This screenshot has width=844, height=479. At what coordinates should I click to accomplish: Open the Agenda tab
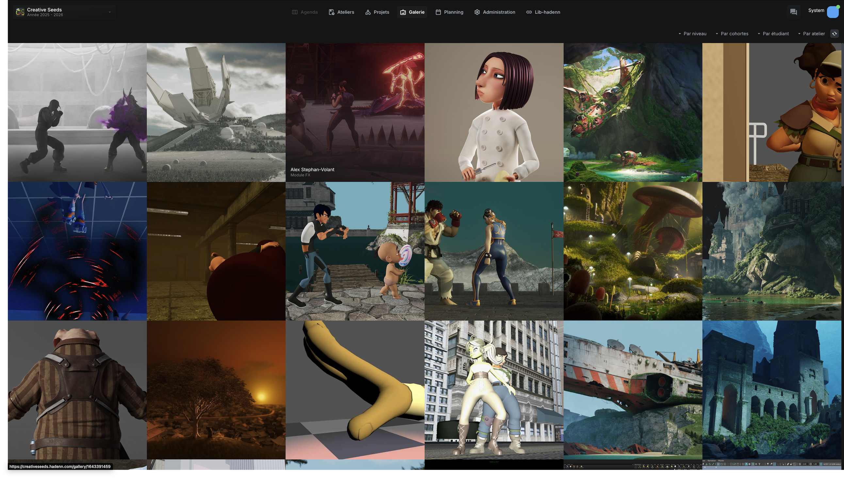[305, 12]
